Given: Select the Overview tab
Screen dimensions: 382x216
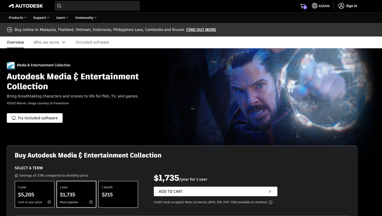Looking at the screenshot, I should pyautogui.click(x=16, y=42).
